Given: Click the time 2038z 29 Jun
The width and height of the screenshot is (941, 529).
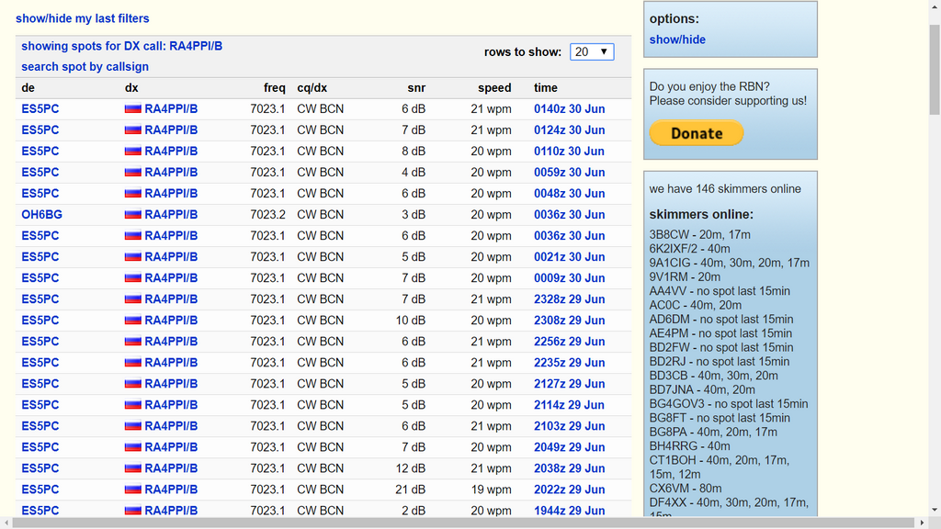Looking at the screenshot, I should coord(570,468).
